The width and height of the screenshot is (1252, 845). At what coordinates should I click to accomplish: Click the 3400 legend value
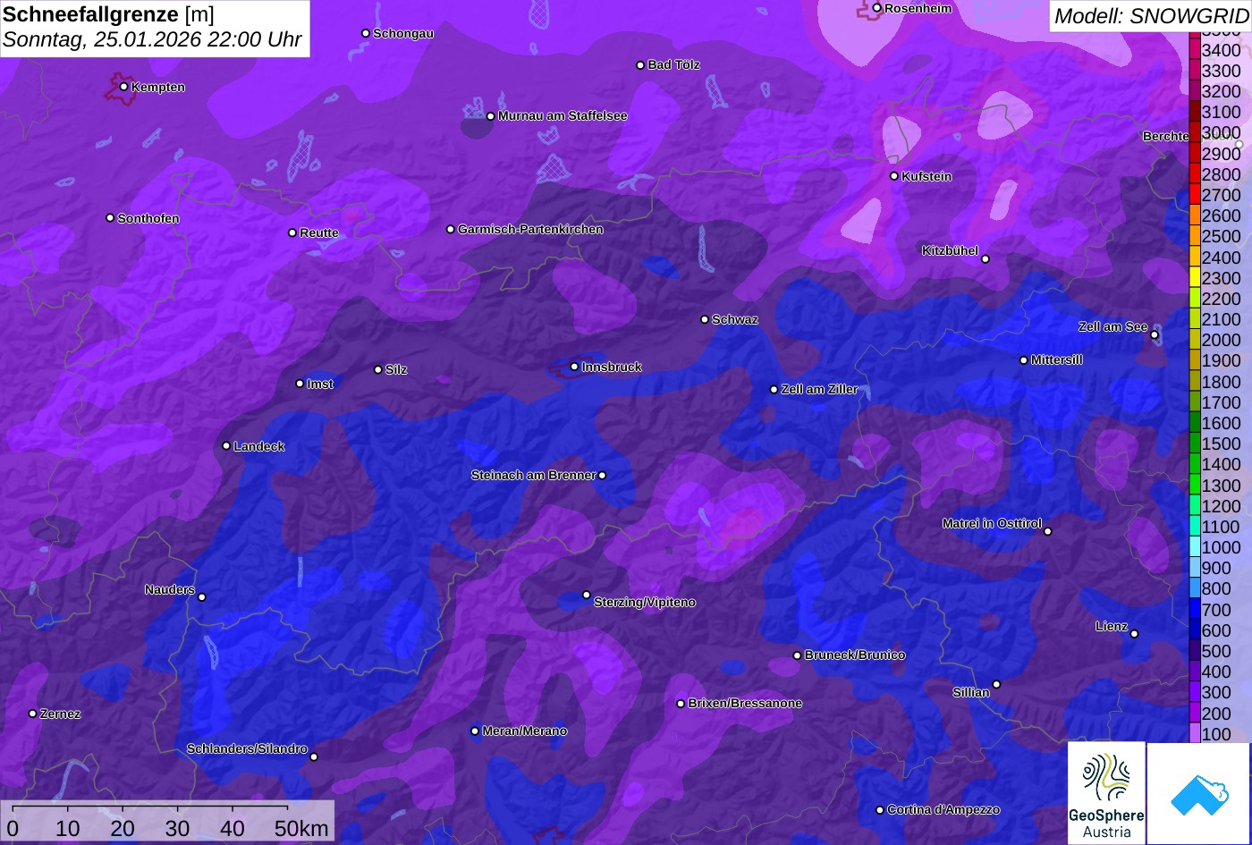(x=1222, y=50)
